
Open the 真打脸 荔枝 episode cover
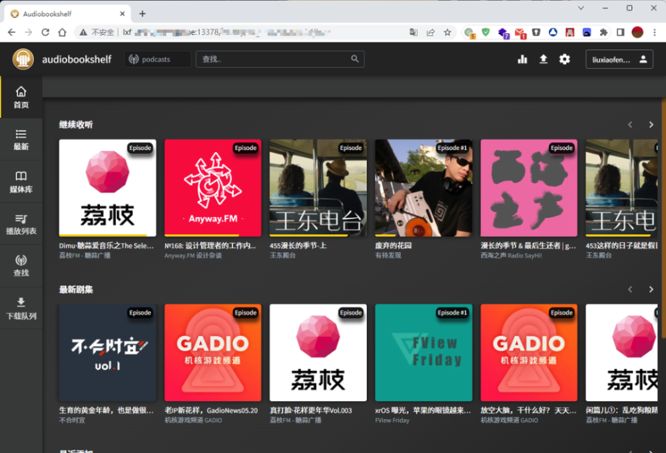pos(318,352)
